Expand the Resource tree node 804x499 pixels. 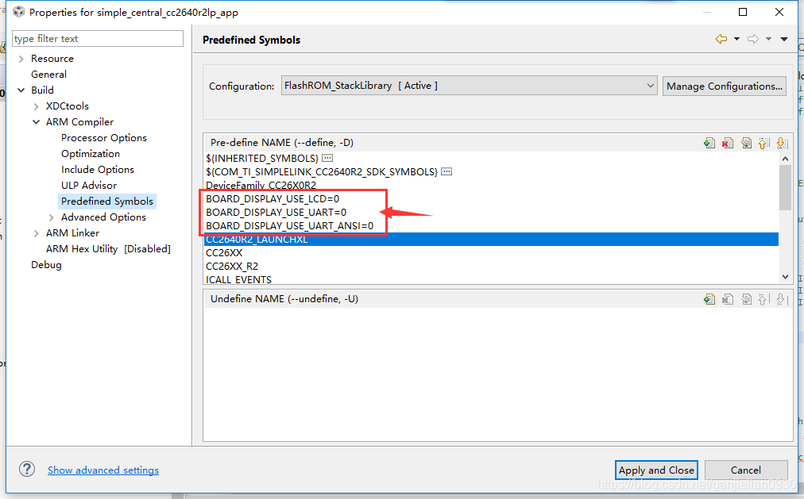coord(21,59)
